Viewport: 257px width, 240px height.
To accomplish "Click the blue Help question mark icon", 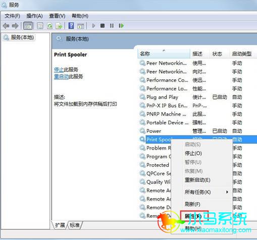I will point(71,26).
